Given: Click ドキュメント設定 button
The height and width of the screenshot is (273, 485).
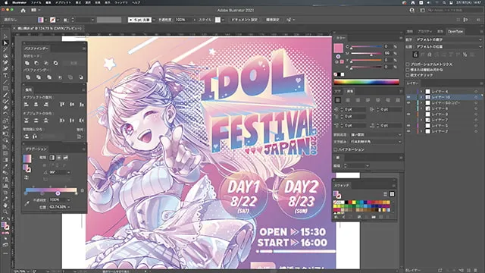Looking at the screenshot, I should click(x=244, y=20).
